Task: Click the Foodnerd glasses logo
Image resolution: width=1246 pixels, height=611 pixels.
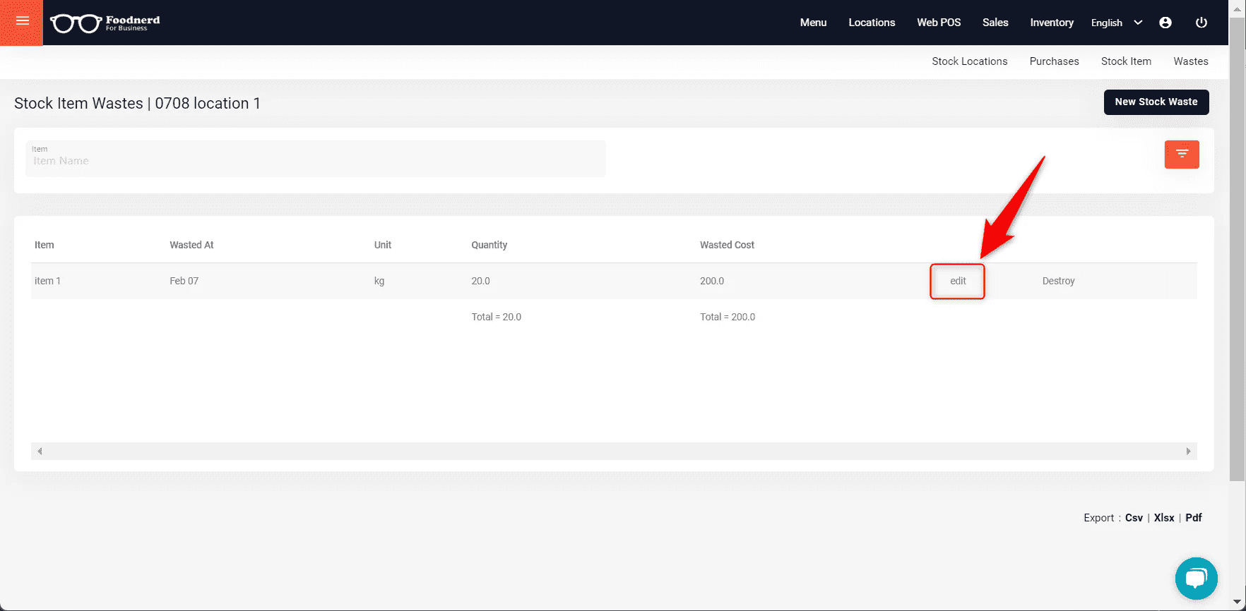Action: 105,23
